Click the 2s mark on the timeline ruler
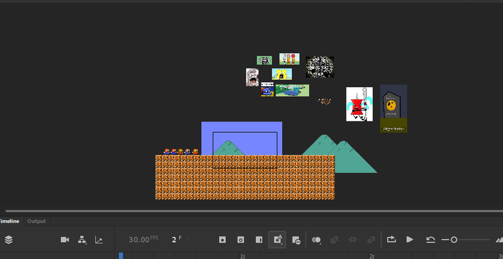Image resolution: width=503 pixels, height=259 pixels. 372,256
